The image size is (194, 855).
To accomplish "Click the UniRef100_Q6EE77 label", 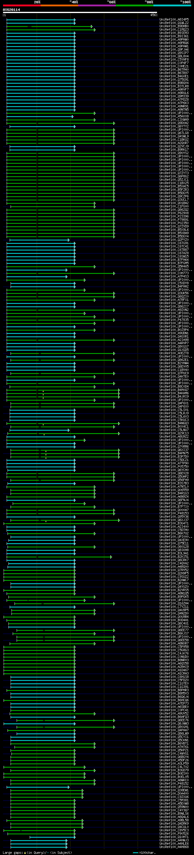I will point(174,630).
